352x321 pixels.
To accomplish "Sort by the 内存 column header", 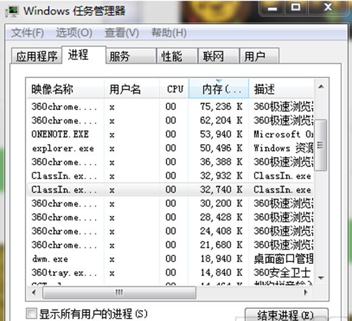I will coord(219,89).
